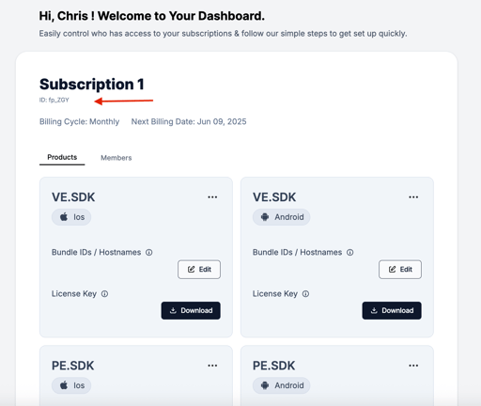Screen dimensions: 481x406
Task: Select the Products tab
Action: pos(62,157)
